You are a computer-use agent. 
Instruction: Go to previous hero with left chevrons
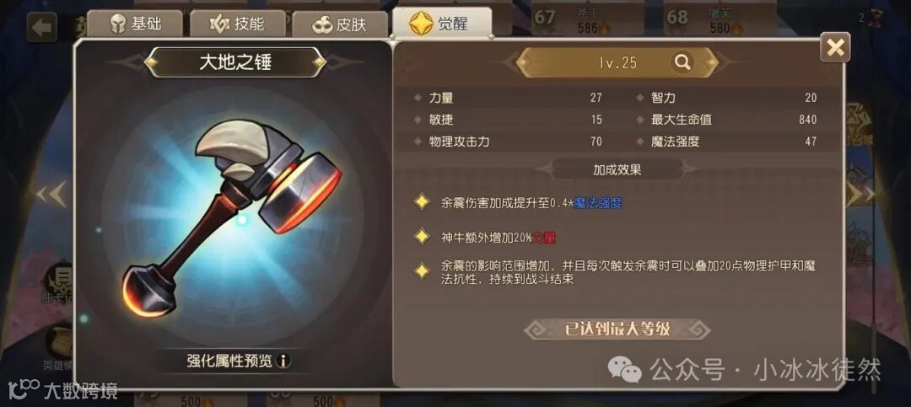(51, 195)
